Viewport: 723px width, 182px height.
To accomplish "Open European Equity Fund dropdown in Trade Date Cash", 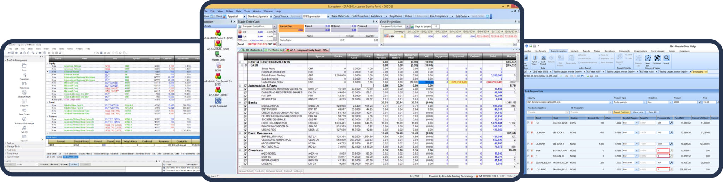I will point(274,26).
